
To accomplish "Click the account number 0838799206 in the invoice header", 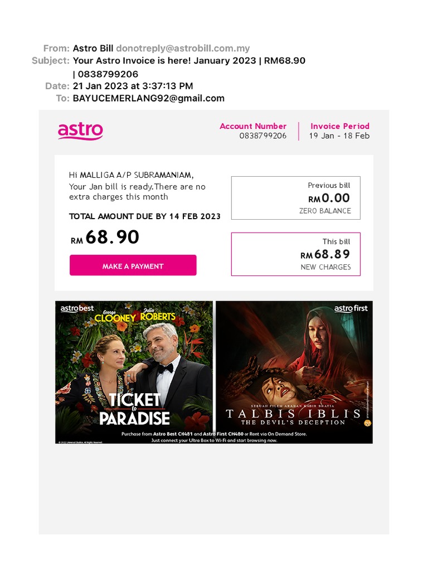I will [x=263, y=136].
